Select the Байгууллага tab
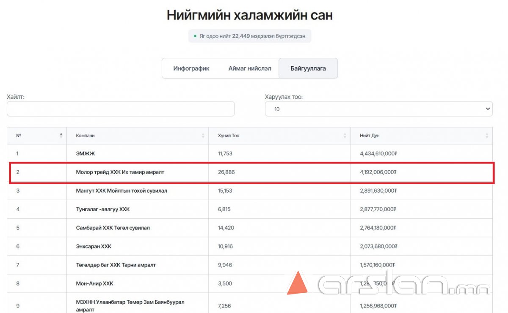This screenshot has height=313, width=508. tap(308, 68)
